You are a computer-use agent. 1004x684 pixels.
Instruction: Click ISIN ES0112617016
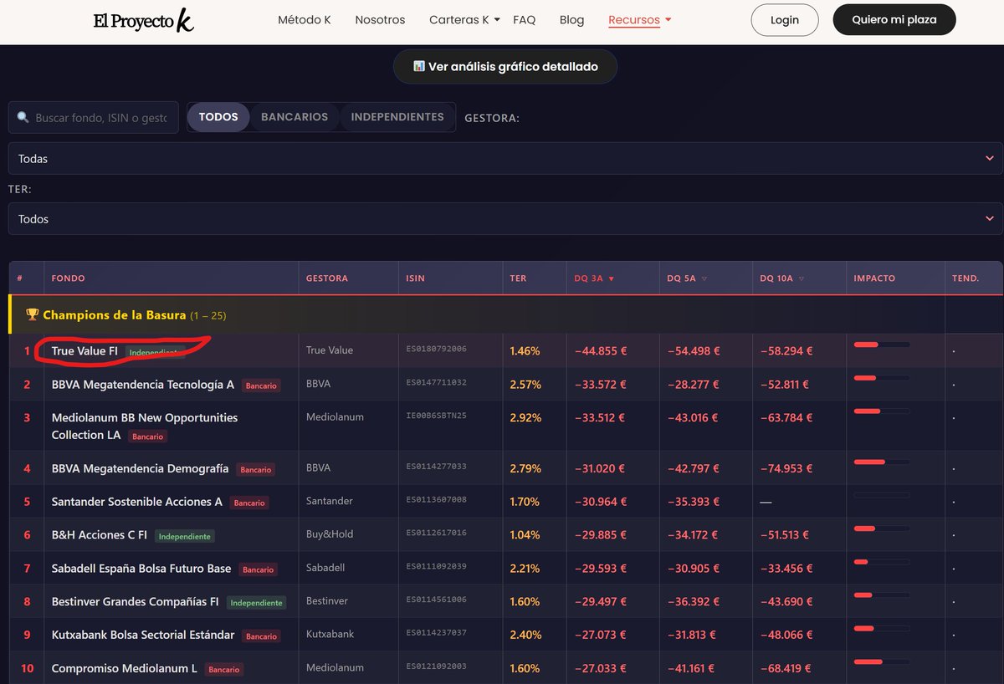437,533
